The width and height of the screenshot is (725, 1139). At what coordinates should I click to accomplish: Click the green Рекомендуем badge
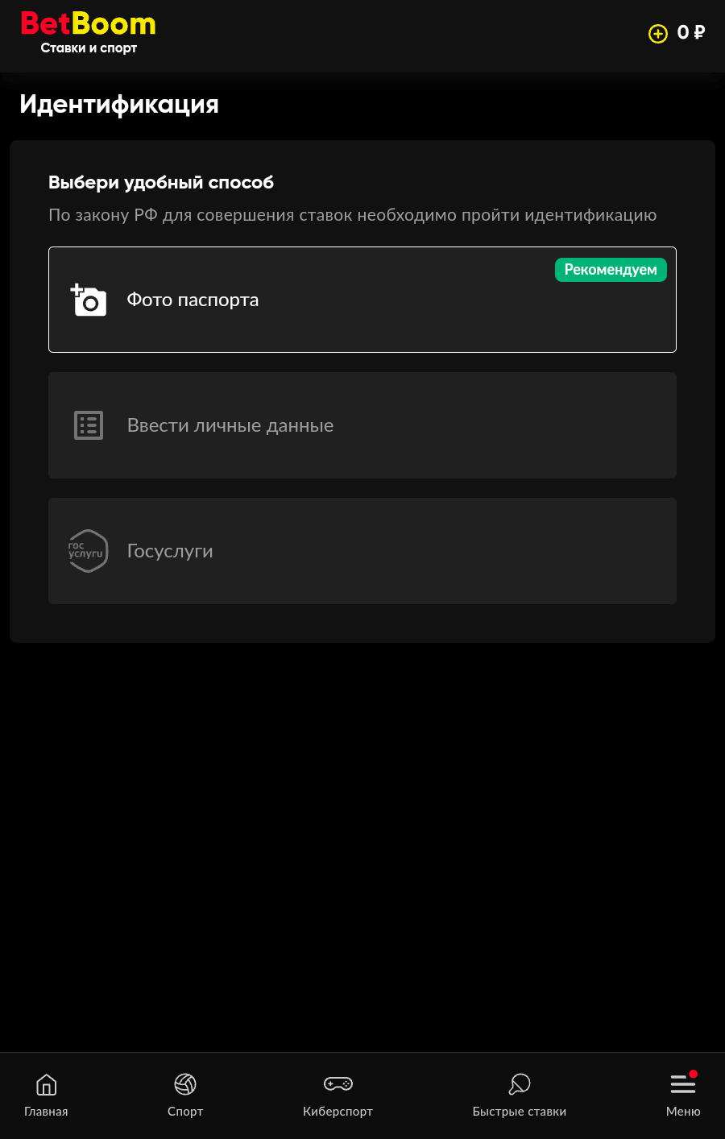click(x=611, y=270)
